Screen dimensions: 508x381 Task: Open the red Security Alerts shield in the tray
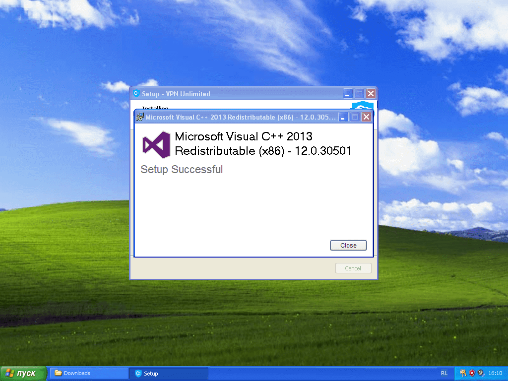click(471, 373)
